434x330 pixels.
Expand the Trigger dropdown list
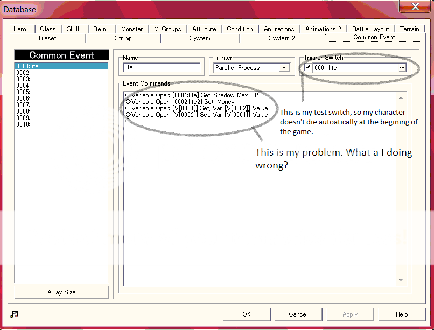click(284, 68)
